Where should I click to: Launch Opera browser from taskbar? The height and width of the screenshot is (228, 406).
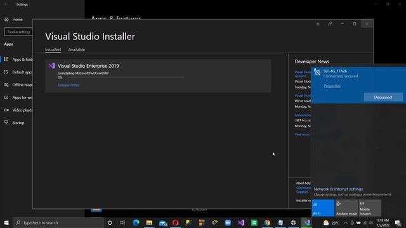(x=175, y=222)
